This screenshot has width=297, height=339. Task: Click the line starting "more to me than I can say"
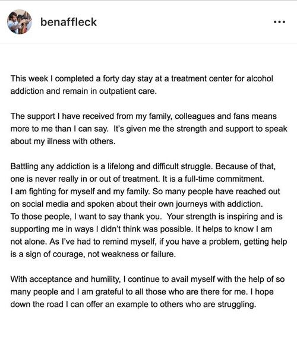tap(149, 129)
